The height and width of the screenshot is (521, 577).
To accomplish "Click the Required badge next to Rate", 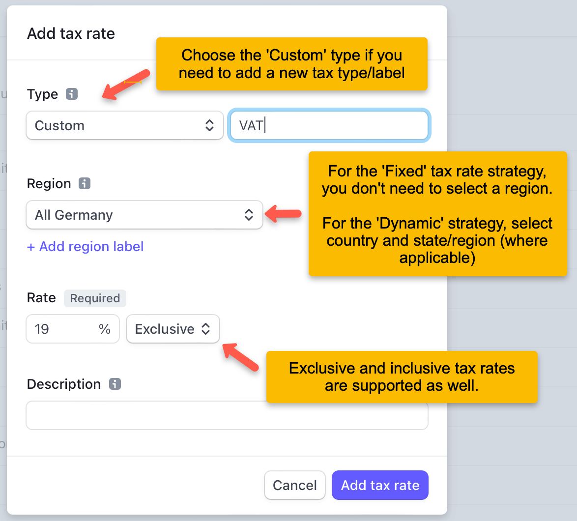I will (x=95, y=298).
